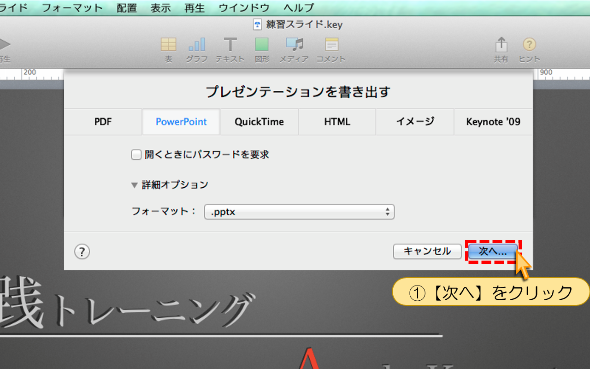Collapse the 詳細オプション disclosure triangle
The image size is (590, 369).
coord(135,185)
